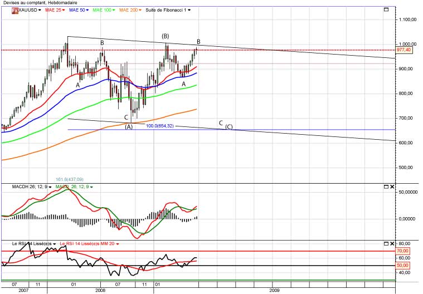Image resolution: width=423 pixels, height=294 pixels.
Task: Close the RSI indicator panel
Action: click(x=392, y=244)
